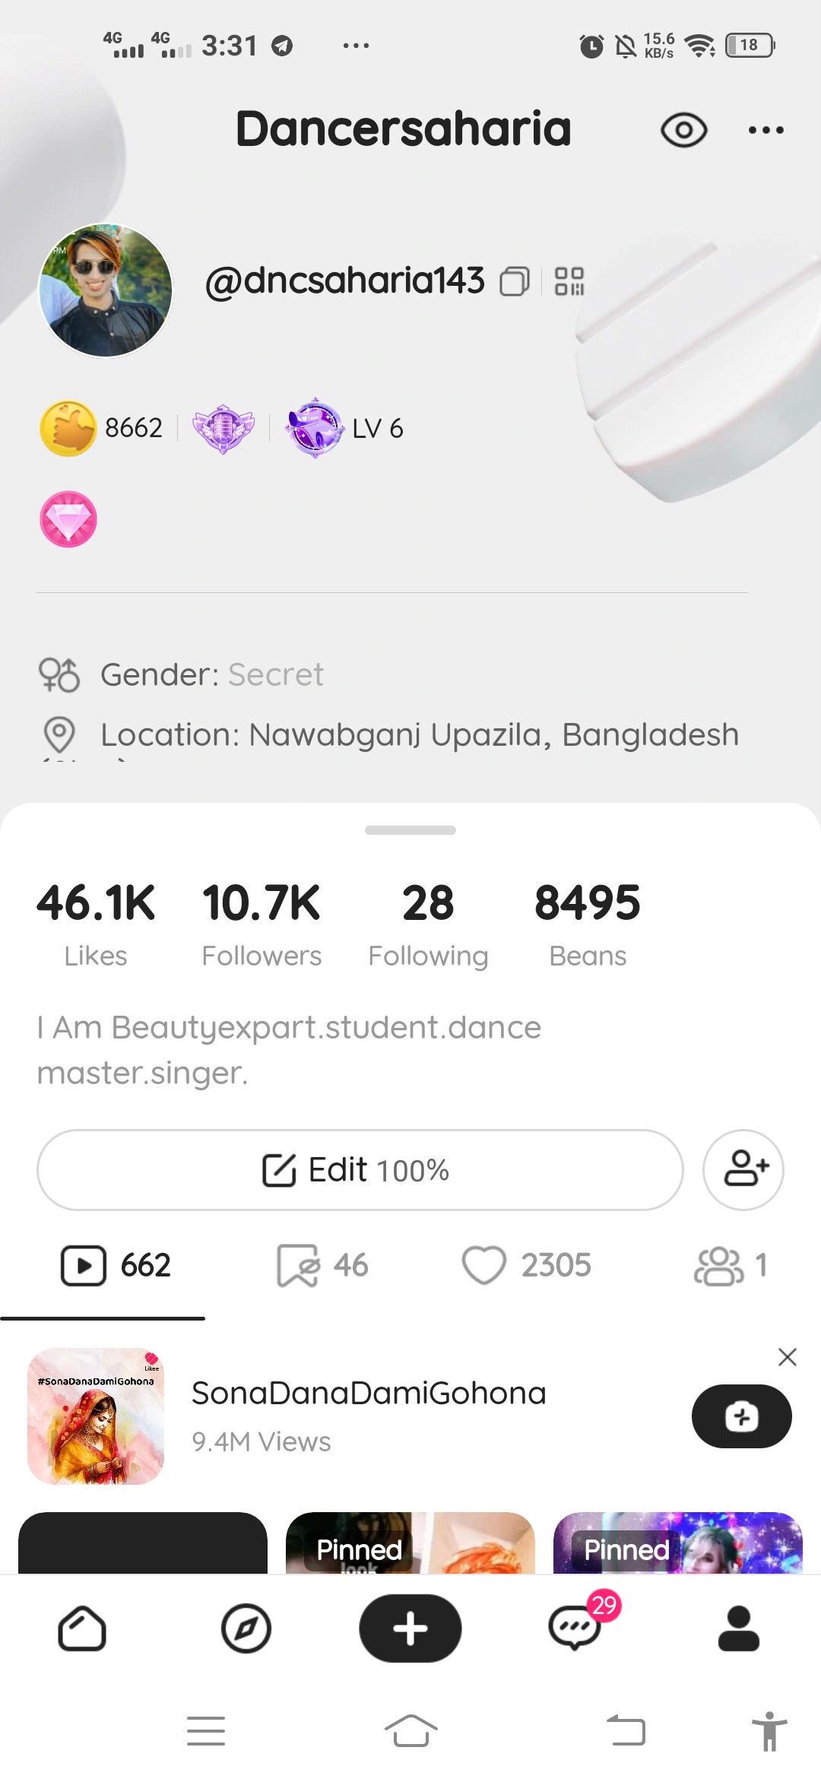Open the add friends icon button

743,1169
